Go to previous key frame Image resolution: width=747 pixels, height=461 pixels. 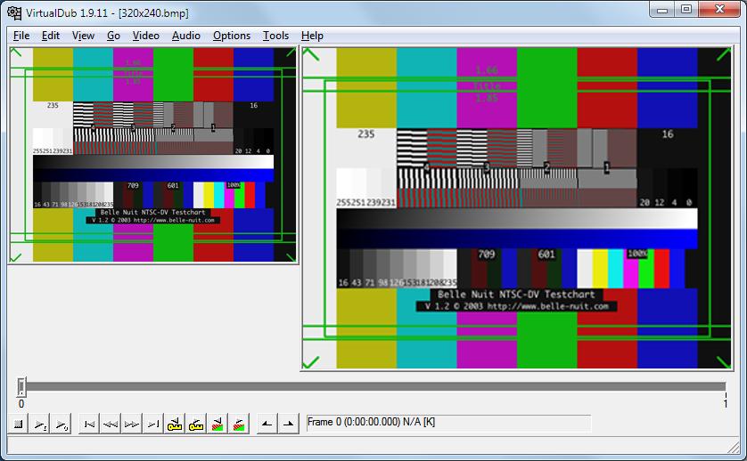[175, 424]
